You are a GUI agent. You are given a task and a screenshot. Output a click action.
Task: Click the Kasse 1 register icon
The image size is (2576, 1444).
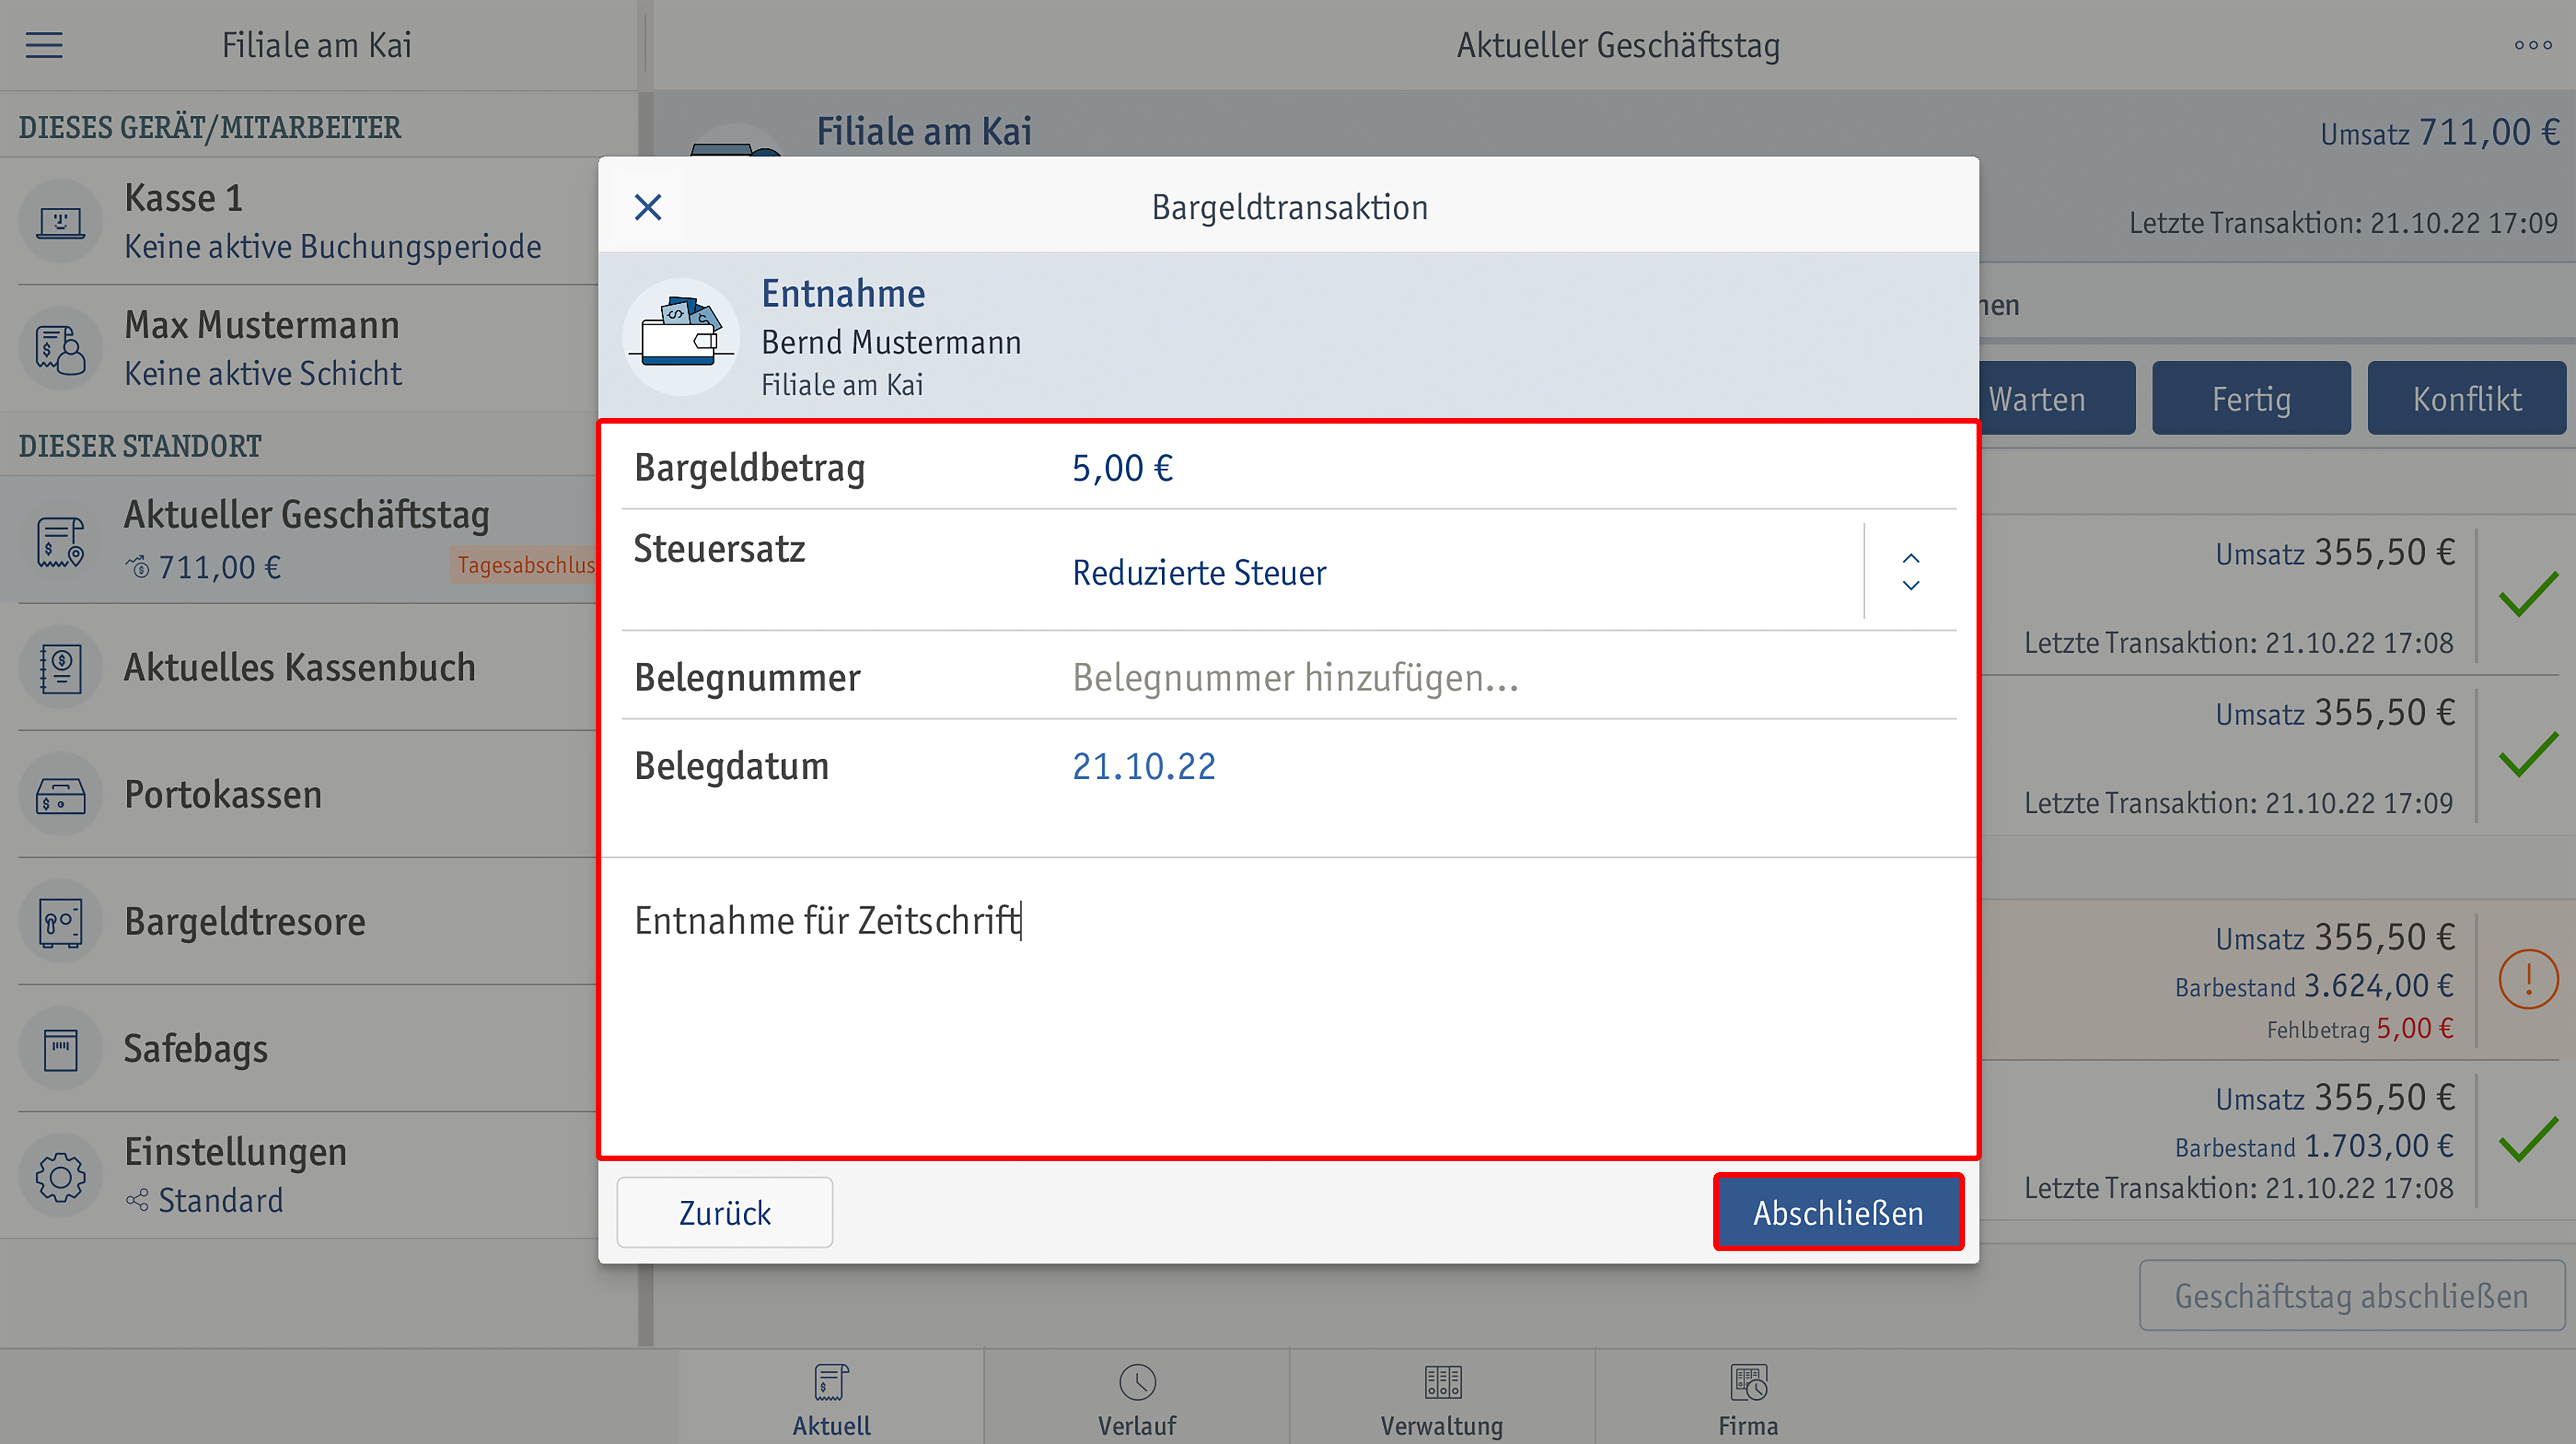pos(60,221)
